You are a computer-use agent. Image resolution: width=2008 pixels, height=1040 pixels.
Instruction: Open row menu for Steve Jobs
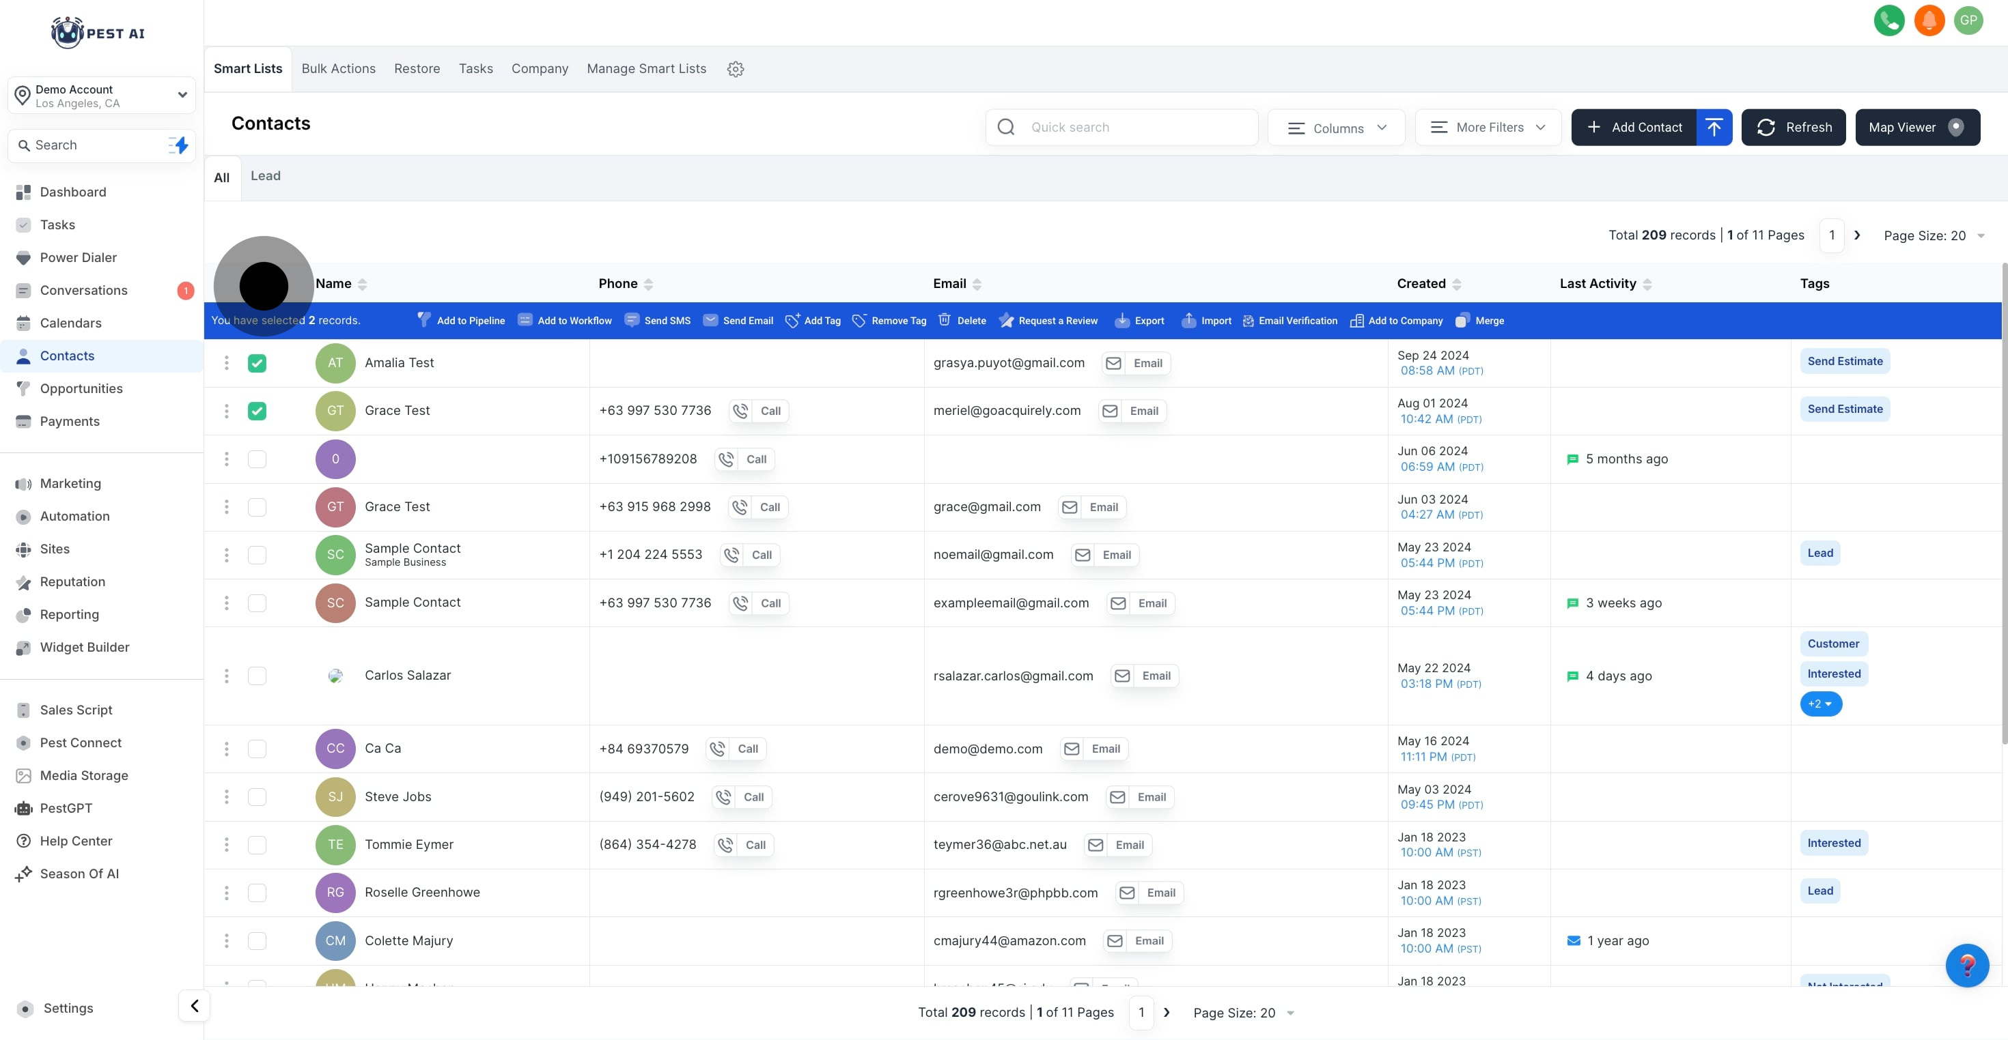click(227, 796)
